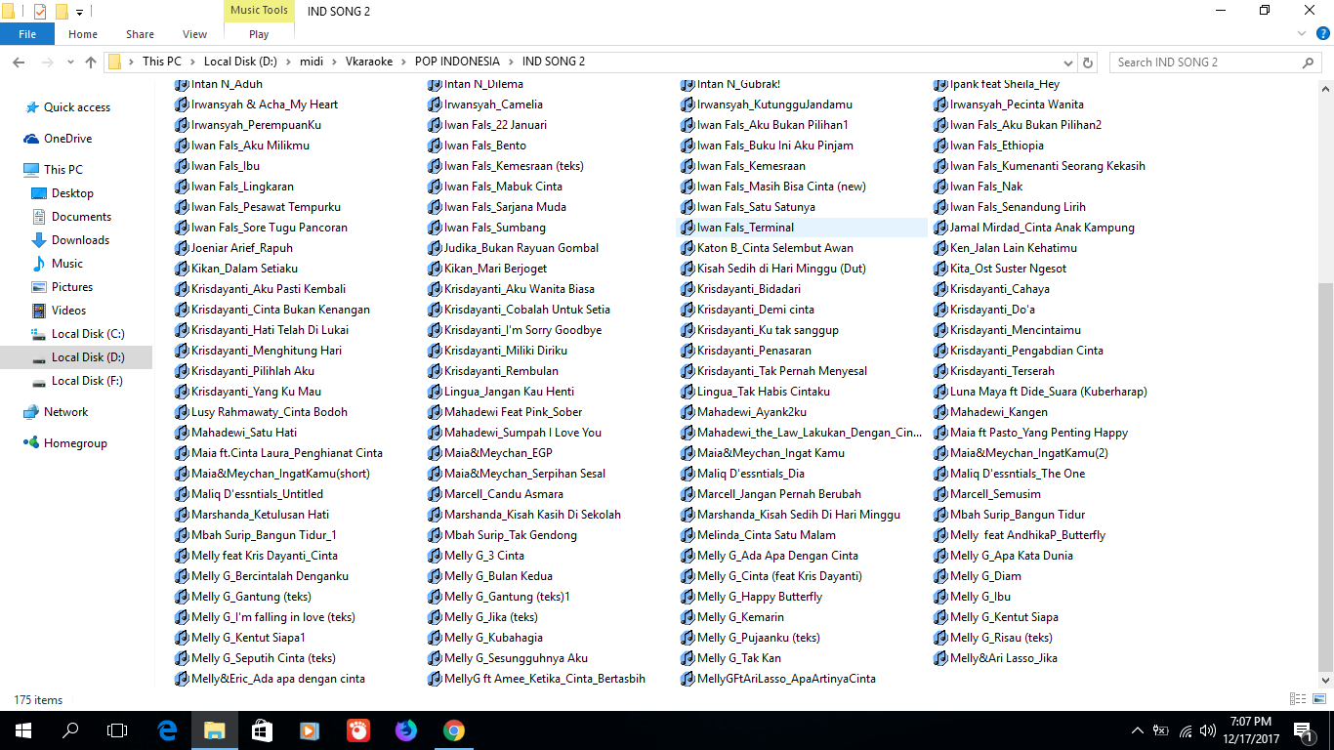Switch to the Home ribbon tab
Viewport: 1334px width, 750px height.
pos(83,34)
